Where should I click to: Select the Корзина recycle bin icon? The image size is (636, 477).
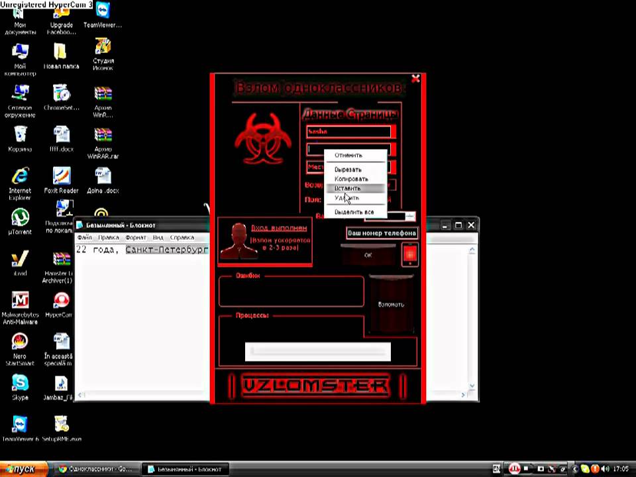20,139
